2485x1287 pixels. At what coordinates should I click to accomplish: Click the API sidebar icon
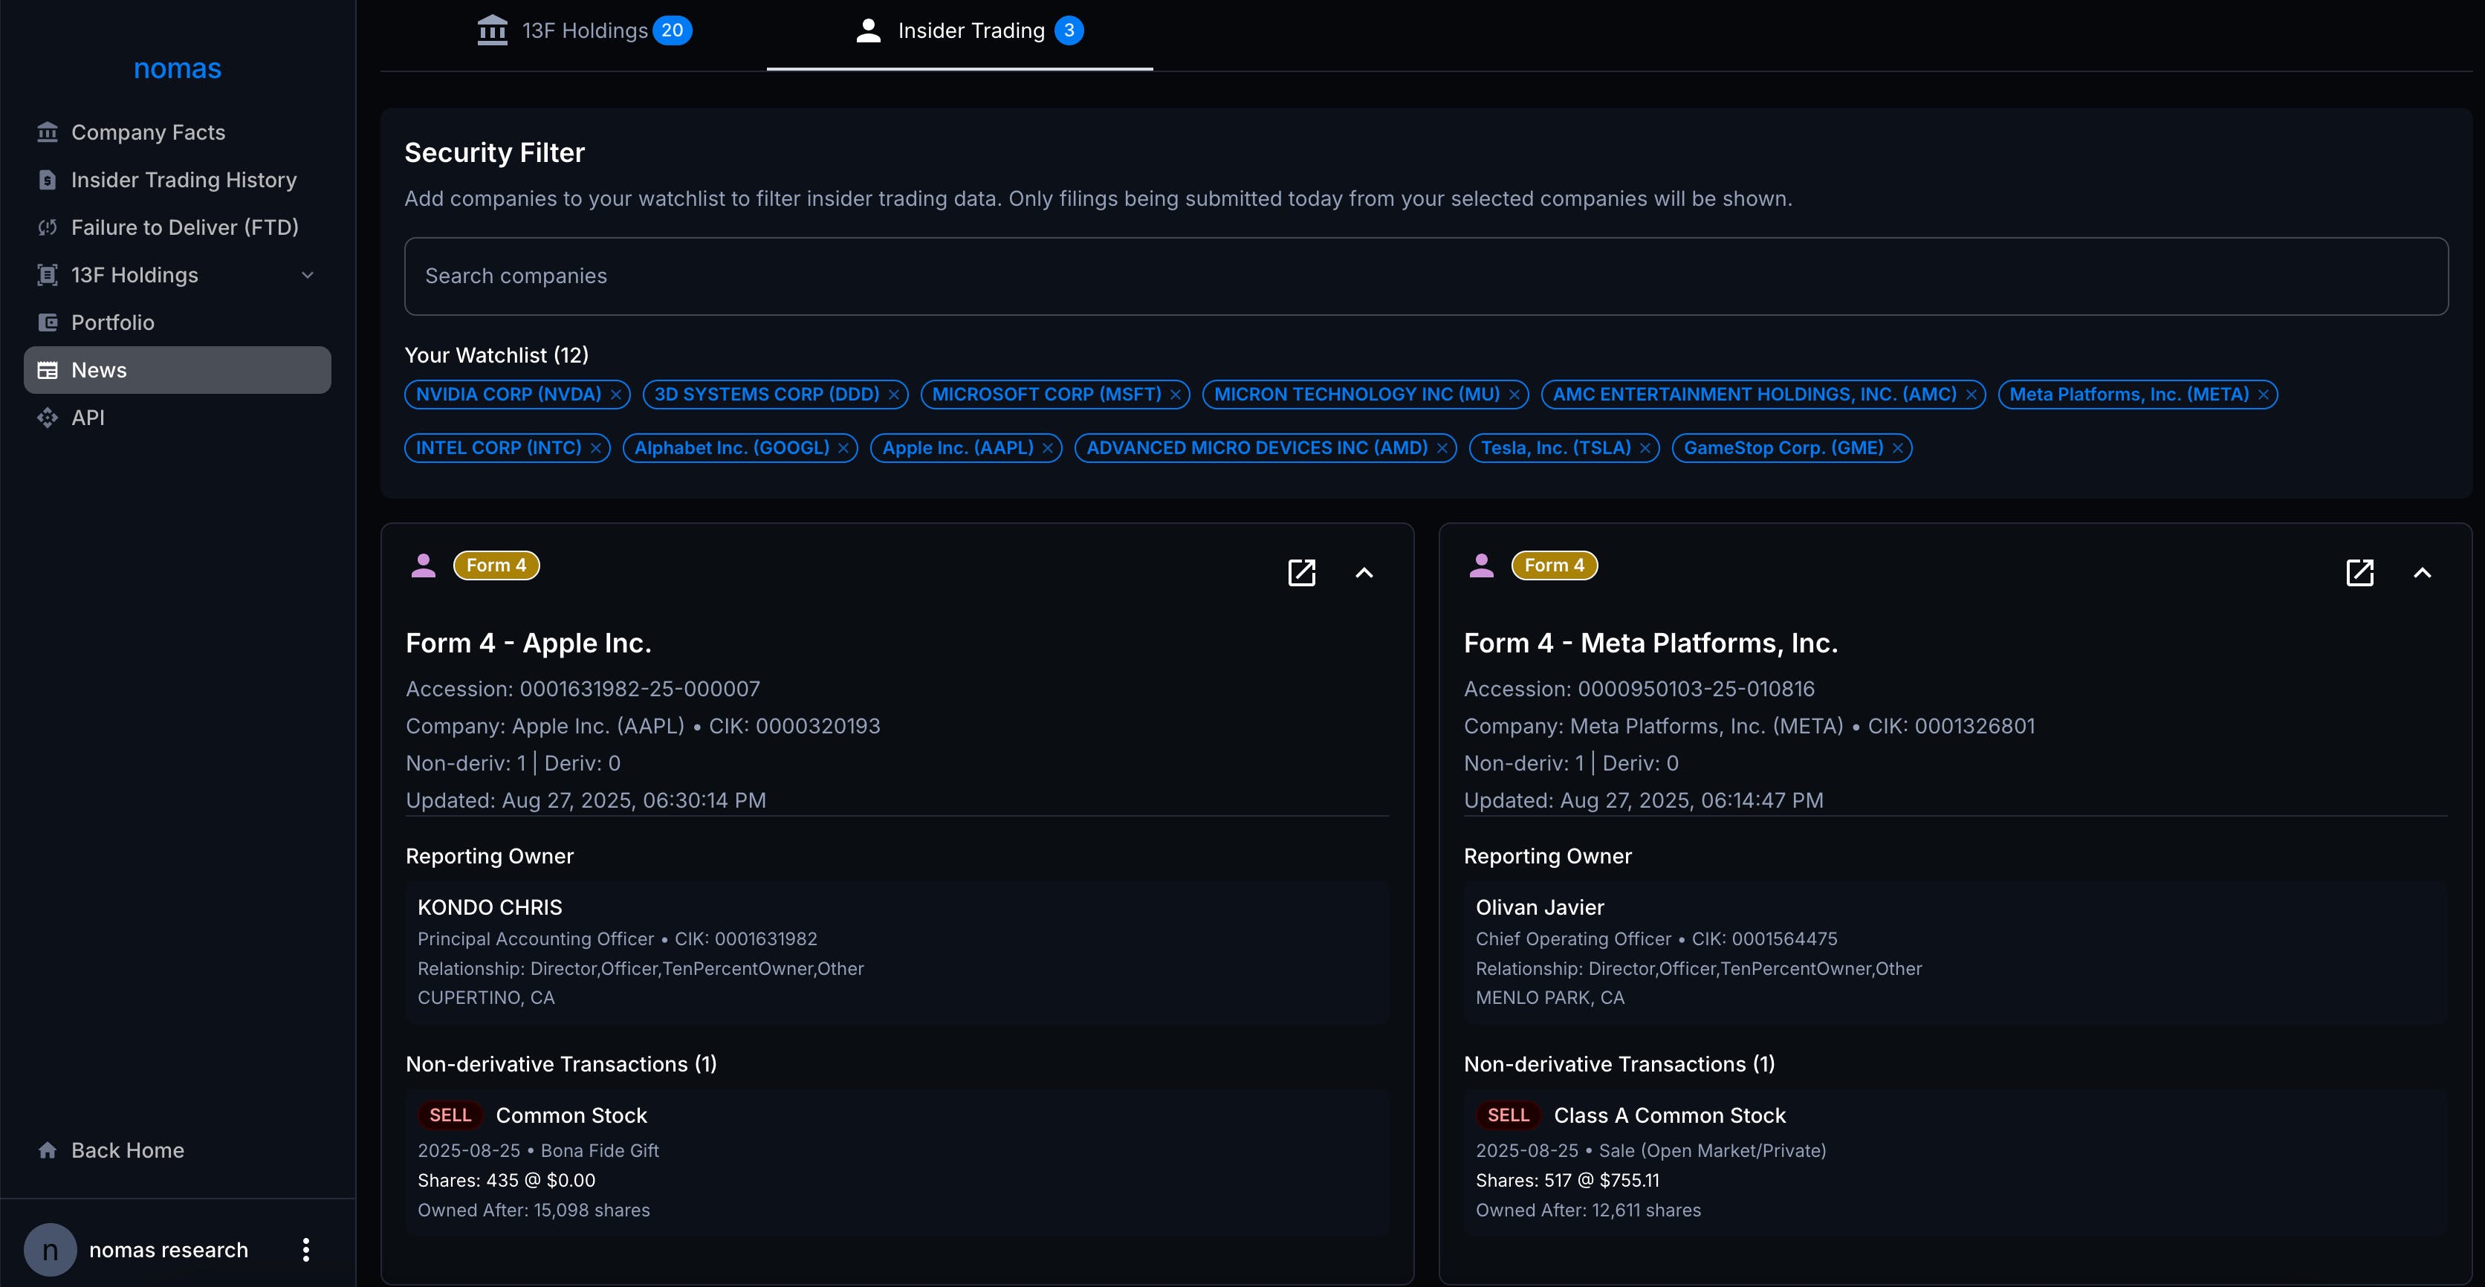[48, 418]
